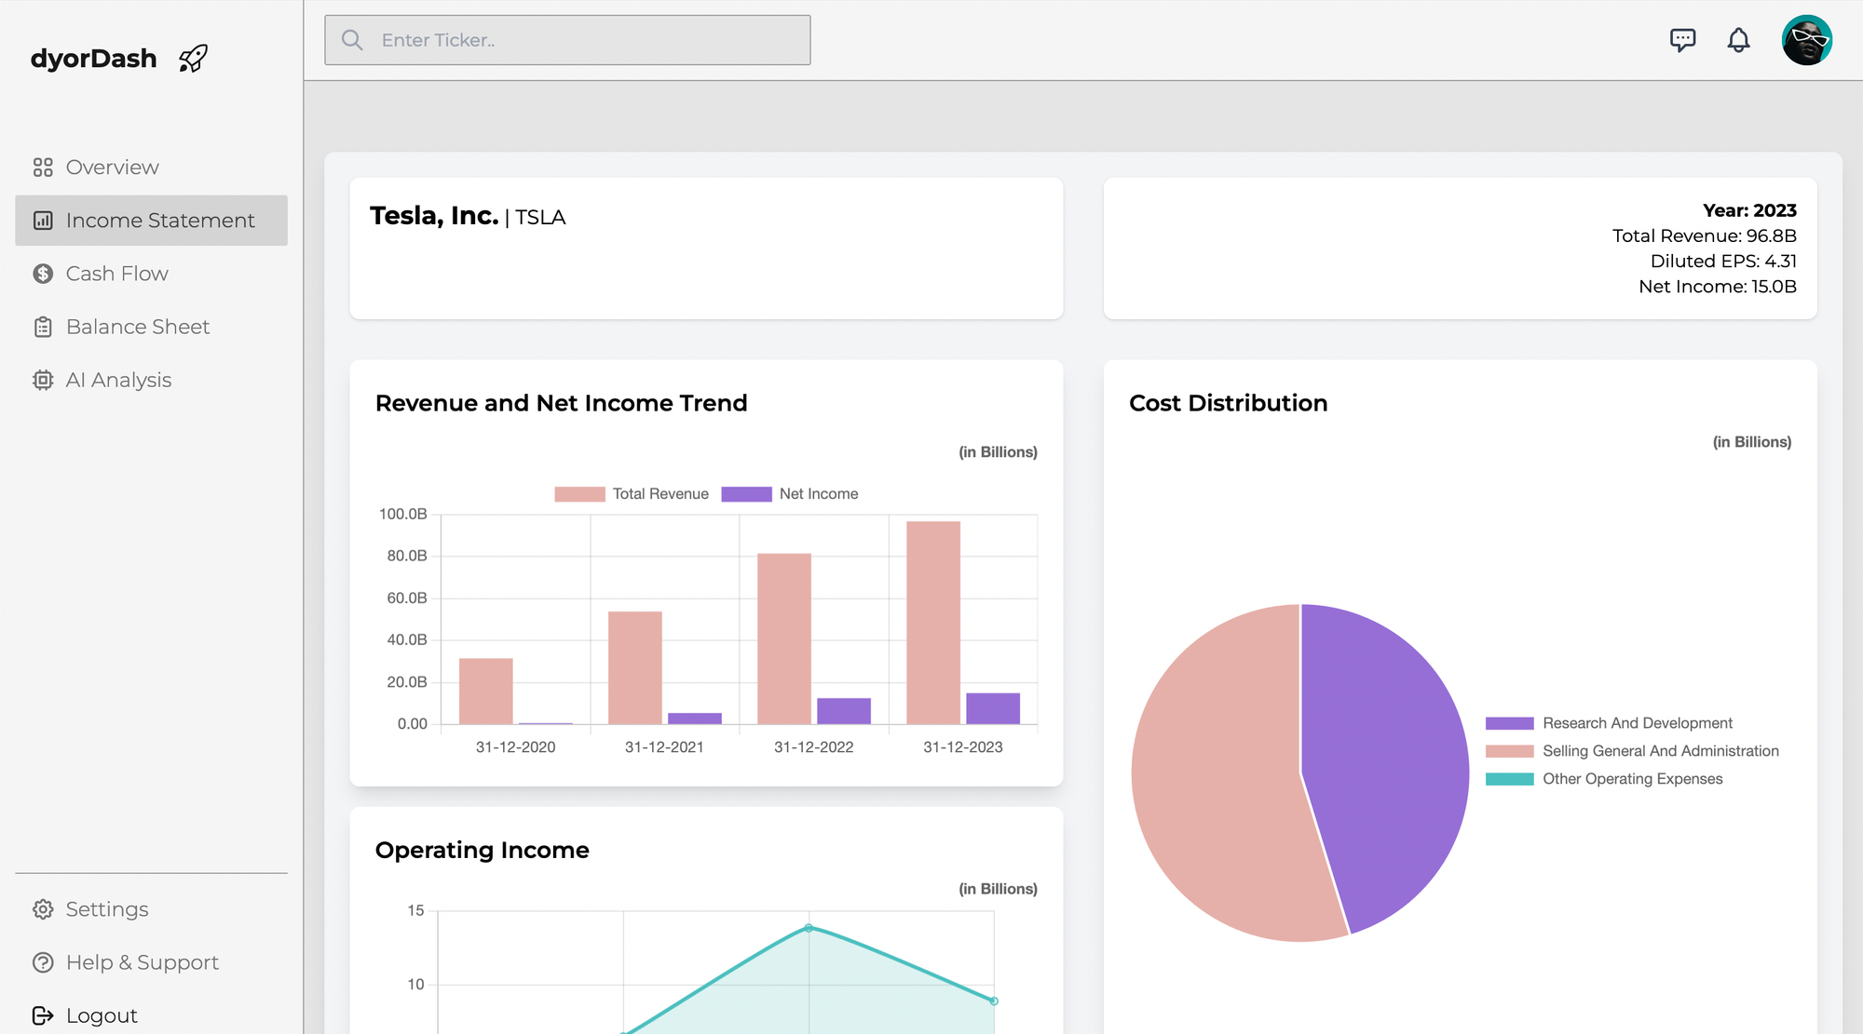Click the 'Revenue and Net Income Trend' heading
Screen dimensions: 1863x1034
(x=561, y=403)
